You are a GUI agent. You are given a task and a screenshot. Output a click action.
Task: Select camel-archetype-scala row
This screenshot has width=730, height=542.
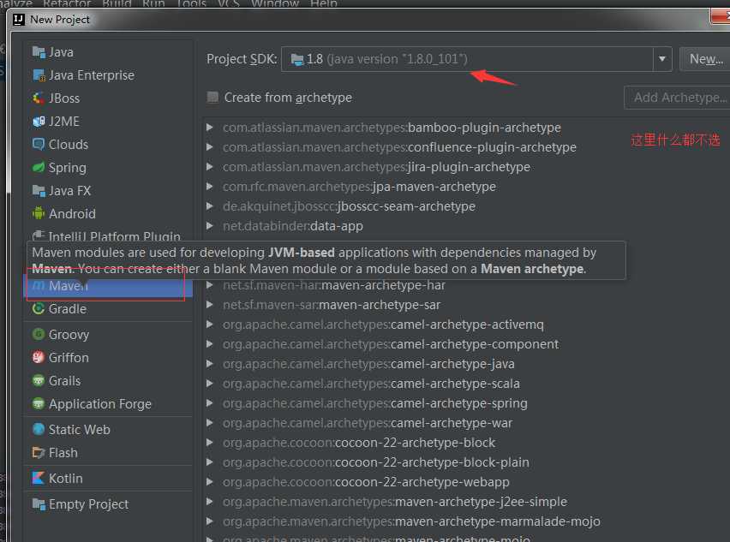(371, 384)
